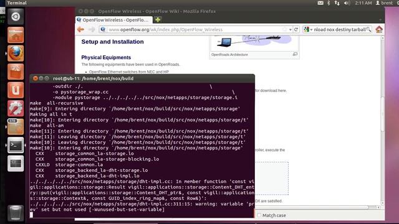The height and width of the screenshot is (224, 399).
Task: Click the site identity icon in URL bar
Action: pos(103,29)
